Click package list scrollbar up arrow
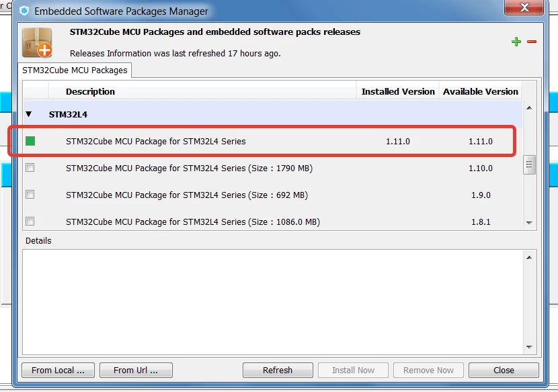 (x=529, y=107)
